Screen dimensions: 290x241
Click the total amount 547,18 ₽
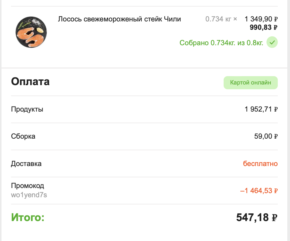pyautogui.click(x=257, y=217)
